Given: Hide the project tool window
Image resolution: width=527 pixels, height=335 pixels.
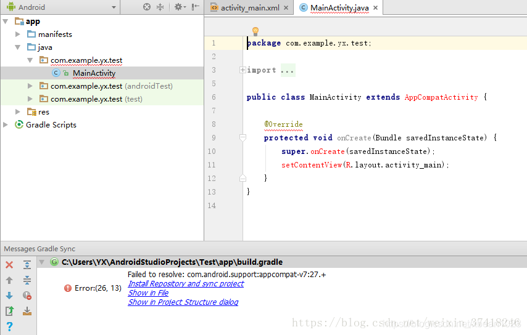Looking at the screenshot, I should pyautogui.click(x=195, y=7).
